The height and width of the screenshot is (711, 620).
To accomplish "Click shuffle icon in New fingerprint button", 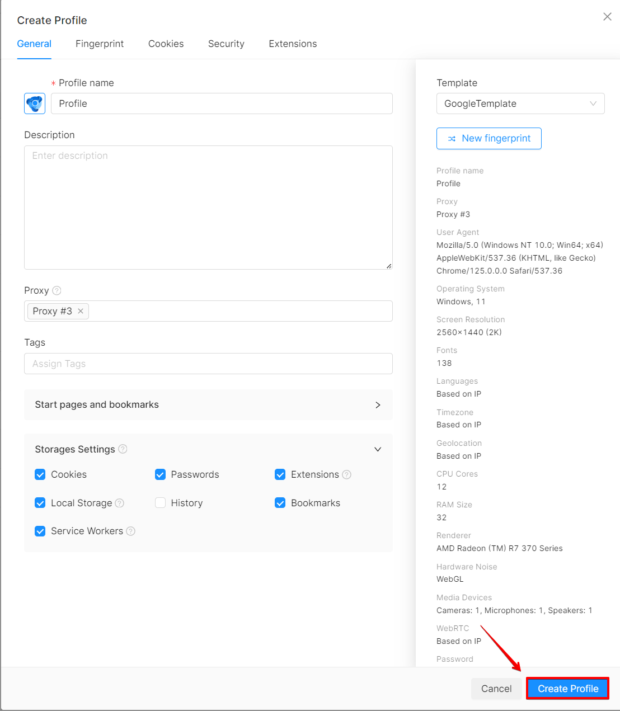I will click(x=452, y=139).
